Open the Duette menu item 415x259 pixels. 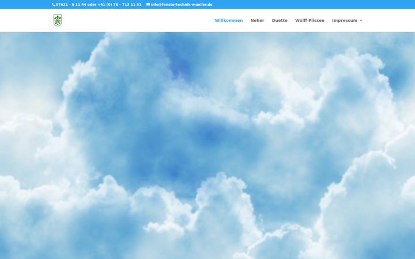(280, 20)
